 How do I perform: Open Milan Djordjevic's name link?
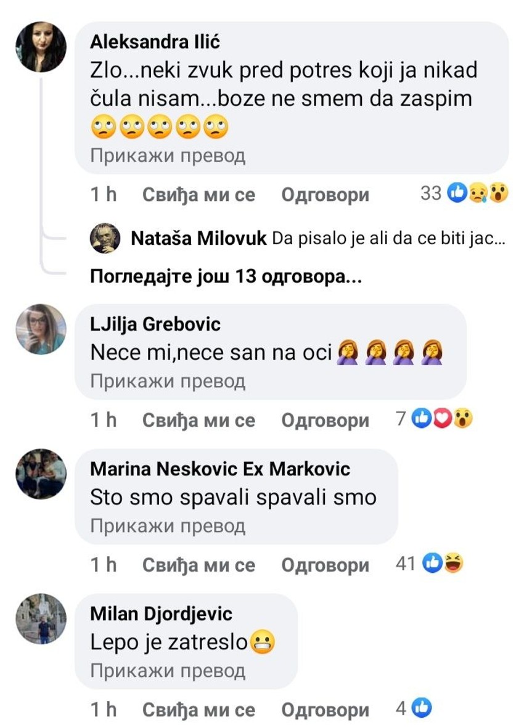(x=162, y=614)
